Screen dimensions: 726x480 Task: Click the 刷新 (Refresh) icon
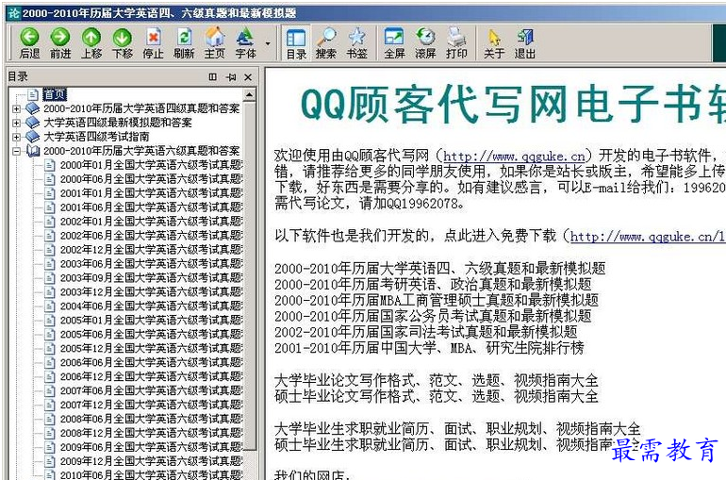click(x=184, y=43)
